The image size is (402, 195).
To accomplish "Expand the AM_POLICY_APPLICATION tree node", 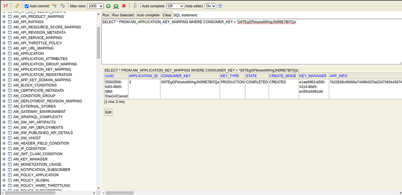I will click(x=4, y=175).
